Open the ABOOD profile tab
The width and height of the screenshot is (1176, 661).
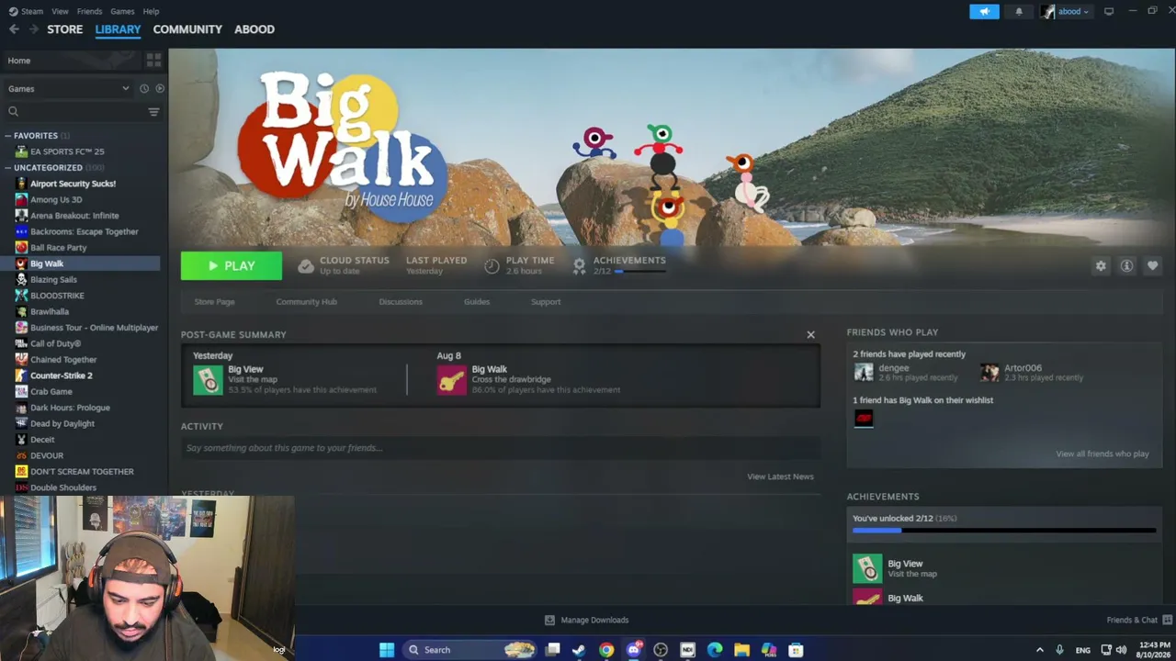coord(254,29)
